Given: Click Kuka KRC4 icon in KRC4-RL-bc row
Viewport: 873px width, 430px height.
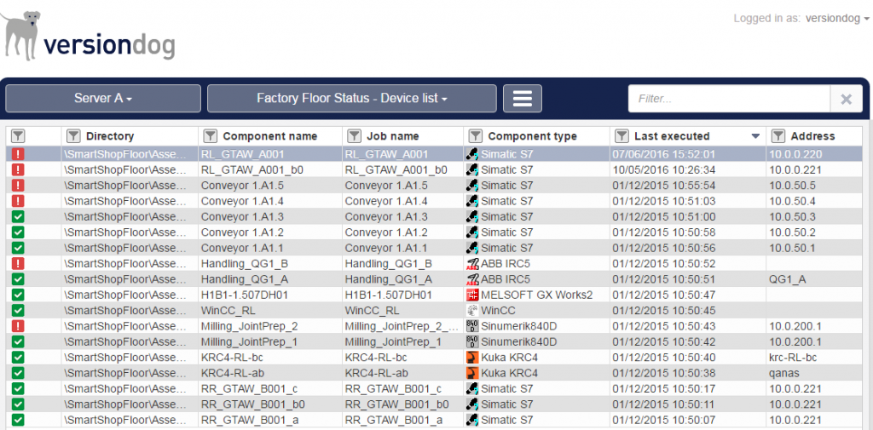Looking at the screenshot, I should click(x=472, y=357).
